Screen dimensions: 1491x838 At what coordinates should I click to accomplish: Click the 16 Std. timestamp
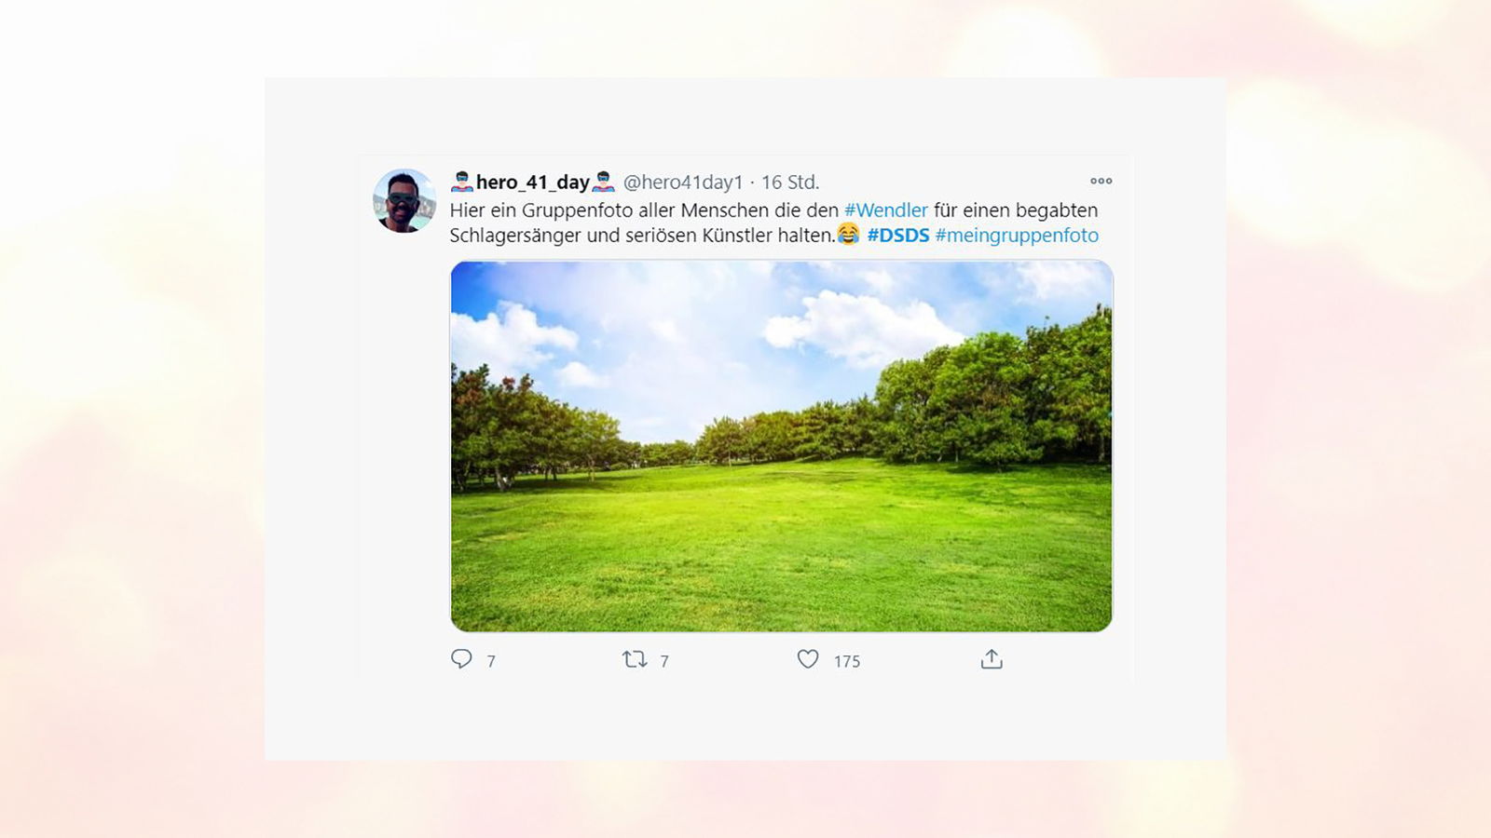click(790, 182)
